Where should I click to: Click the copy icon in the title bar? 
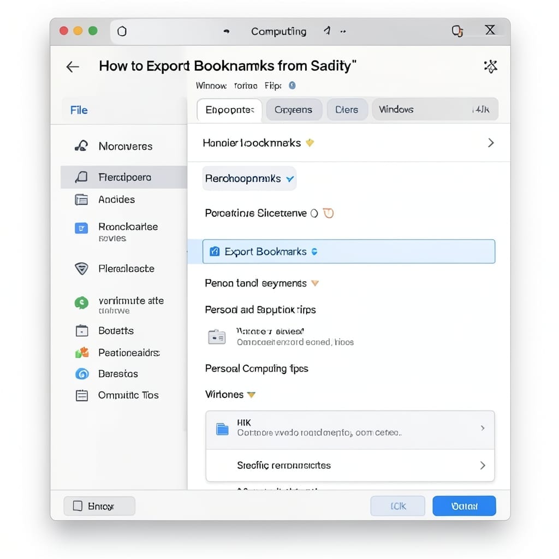[x=457, y=31]
